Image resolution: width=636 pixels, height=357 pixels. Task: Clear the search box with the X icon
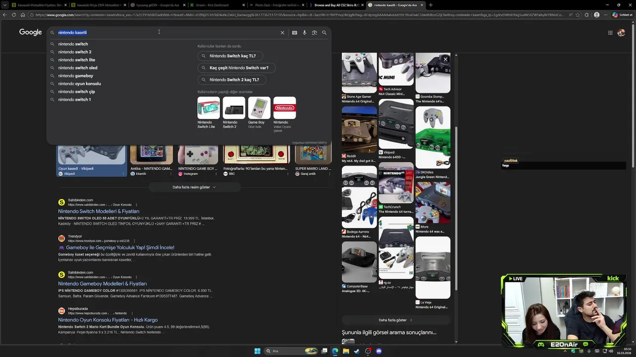click(x=282, y=33)
